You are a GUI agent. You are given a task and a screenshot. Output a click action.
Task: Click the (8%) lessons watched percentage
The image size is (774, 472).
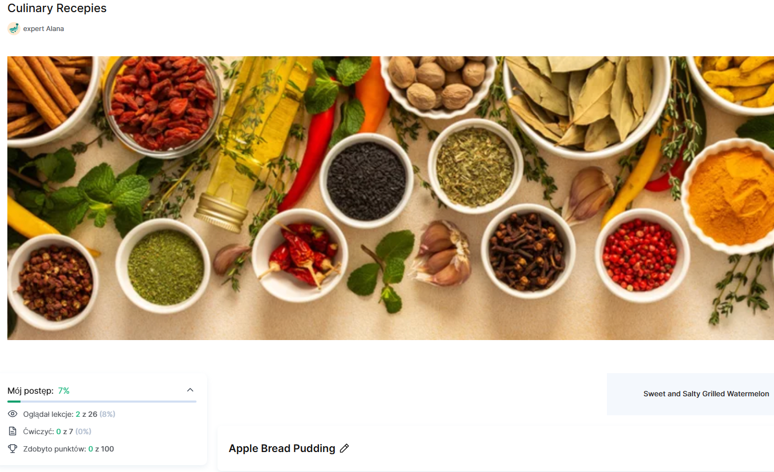(x=107, y=414)
